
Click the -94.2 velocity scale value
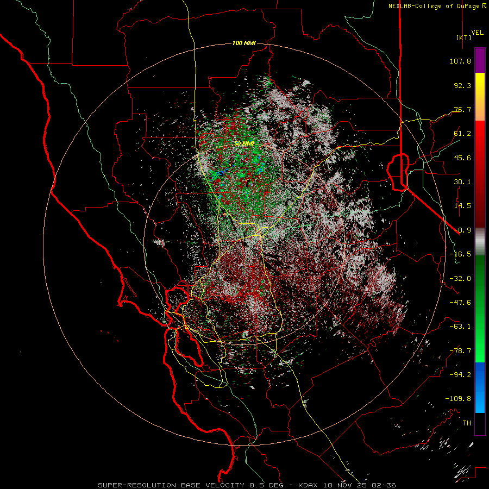[460, 374]
